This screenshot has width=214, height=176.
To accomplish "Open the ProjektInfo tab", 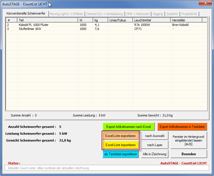I will pyautogui.click(x=189, y=14).
